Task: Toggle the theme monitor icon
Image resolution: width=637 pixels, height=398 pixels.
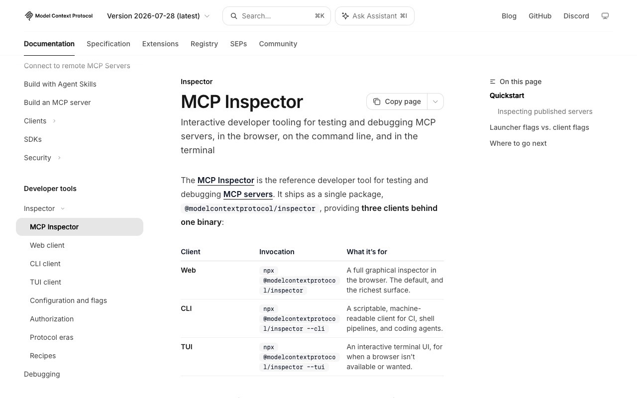Action: tap(605, 16)
